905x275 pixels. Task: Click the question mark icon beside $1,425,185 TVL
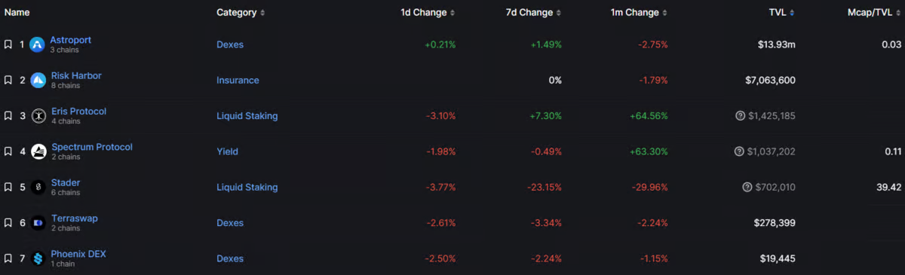point(740,116)
